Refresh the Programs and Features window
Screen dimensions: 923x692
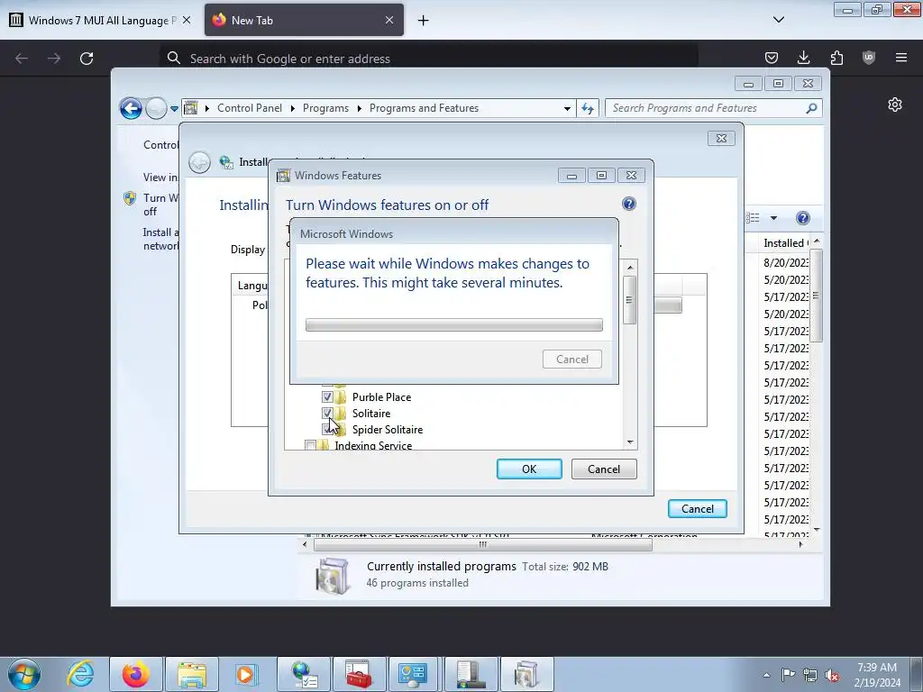pyautogui.click(x=588, y=108)
